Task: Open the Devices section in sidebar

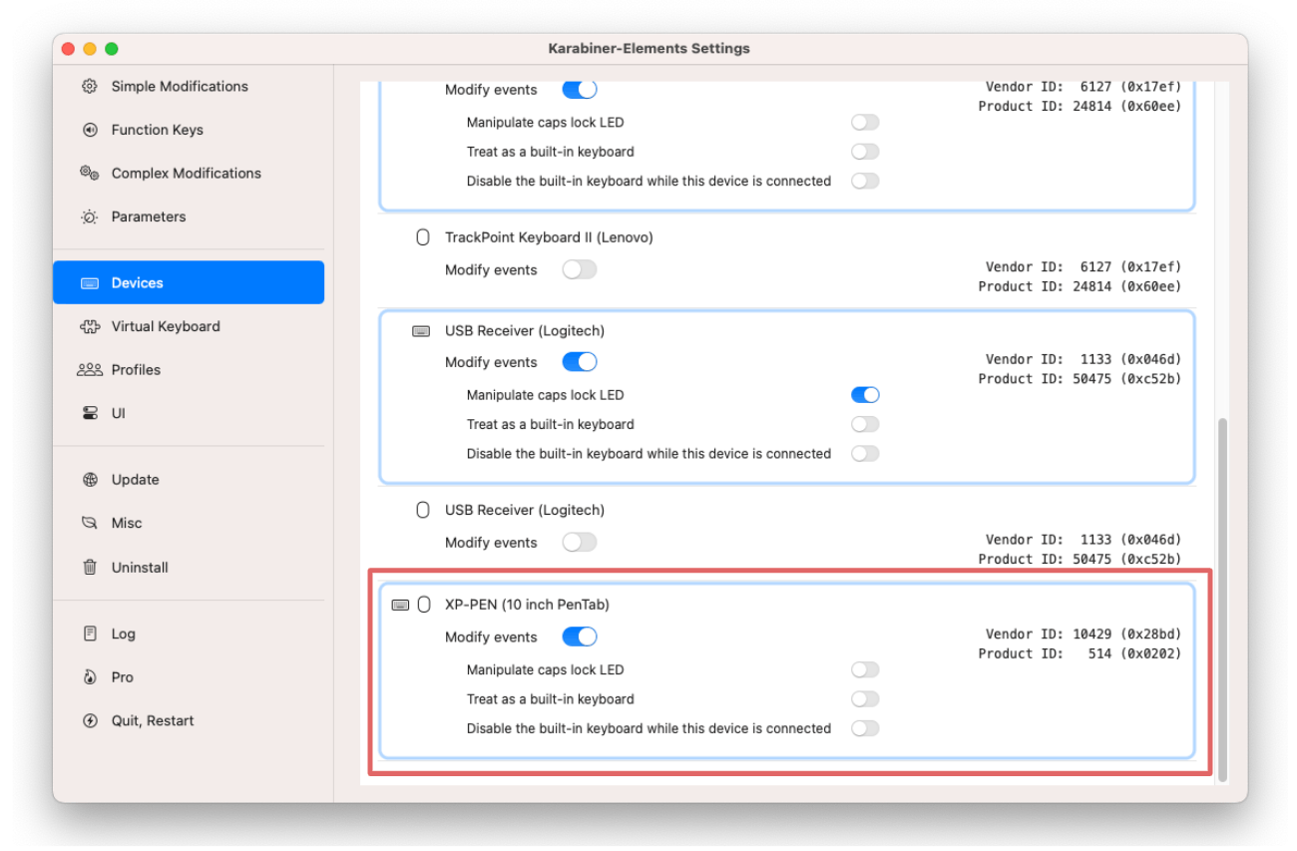Action: (x=189, y=282)
